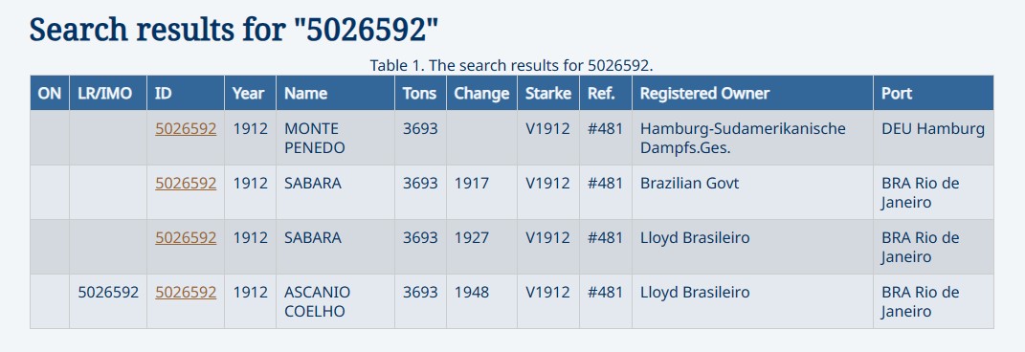
Task: Open the 5026592 ID link for ASCANIO COELHO
Action: [186, 292]
